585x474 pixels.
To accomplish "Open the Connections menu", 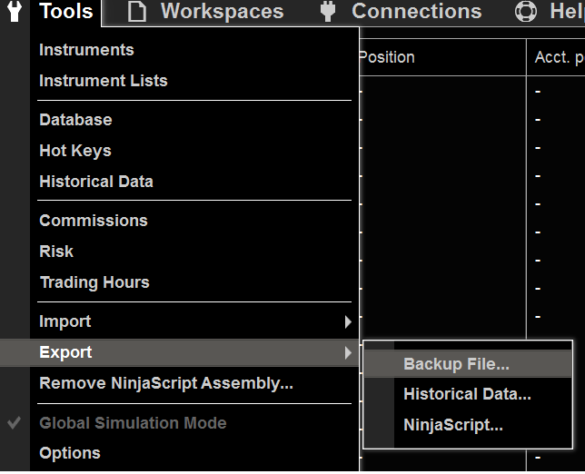I will tap(416, 12).
